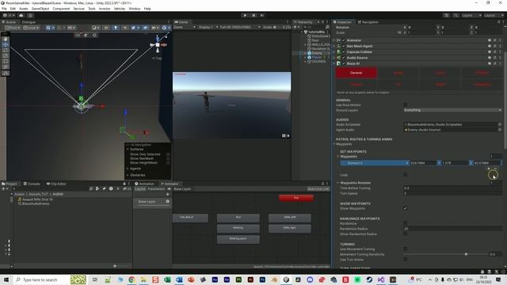
Task: Click the Nav Mesh Agent component icon
Action: pyautogui.click(x=338, y=46)
